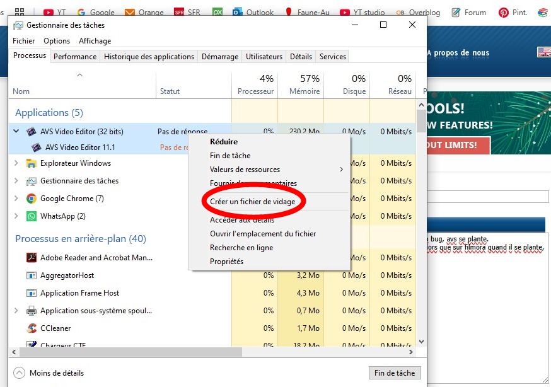The image size is (551, 387).
Task: Switch to the Utilisateurs tab
Action: click(x=264, y=57)
